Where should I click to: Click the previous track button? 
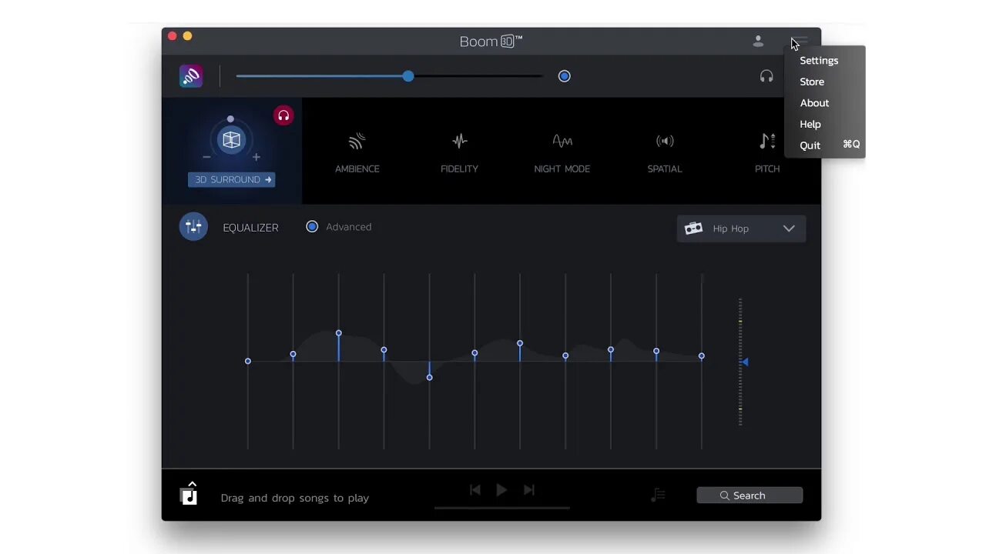[475, 490]
